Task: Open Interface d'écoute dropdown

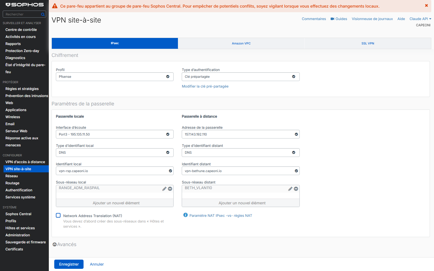Action: 114,134
